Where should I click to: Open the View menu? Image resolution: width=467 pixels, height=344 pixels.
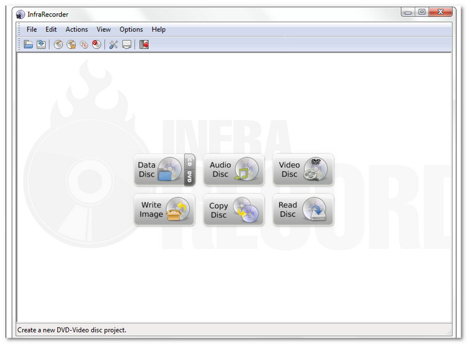click(103, 30)
